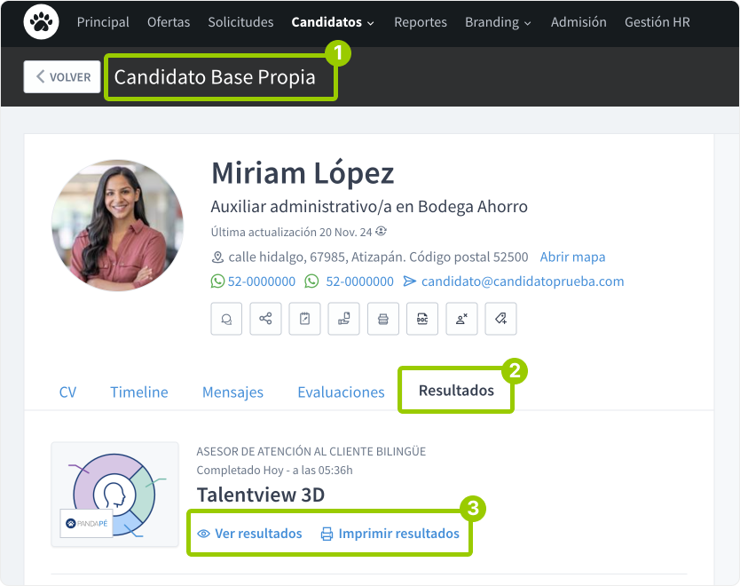Click the add tag icon
740x586 pixels.
[x=500, y=319]
